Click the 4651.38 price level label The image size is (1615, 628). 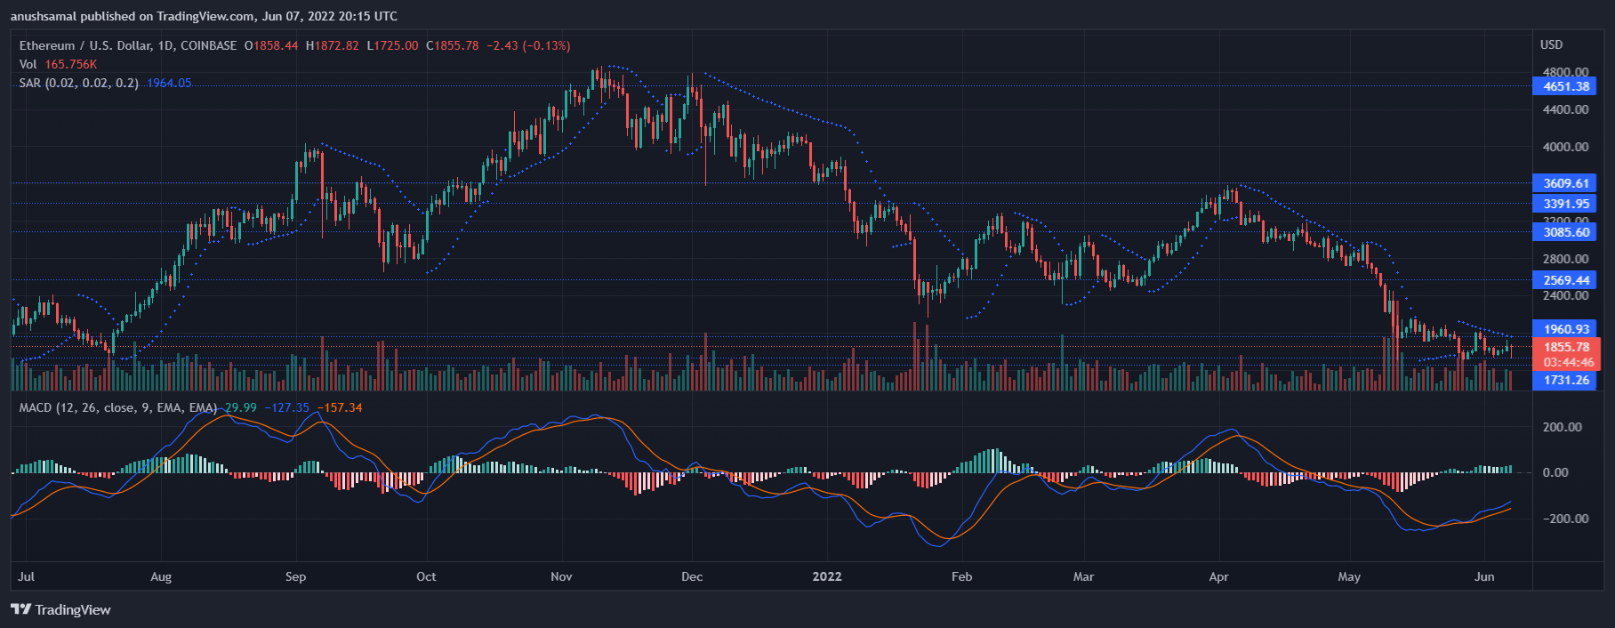pyautogui.click(x=1565, y=86)
